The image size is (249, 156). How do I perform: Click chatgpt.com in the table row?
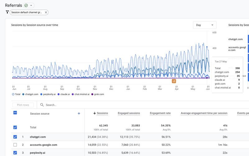38,137
